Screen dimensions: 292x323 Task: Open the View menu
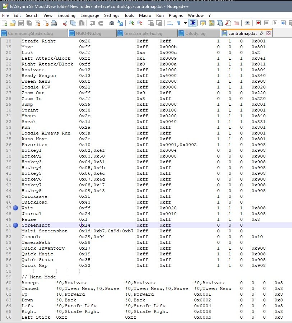(48, 15)
